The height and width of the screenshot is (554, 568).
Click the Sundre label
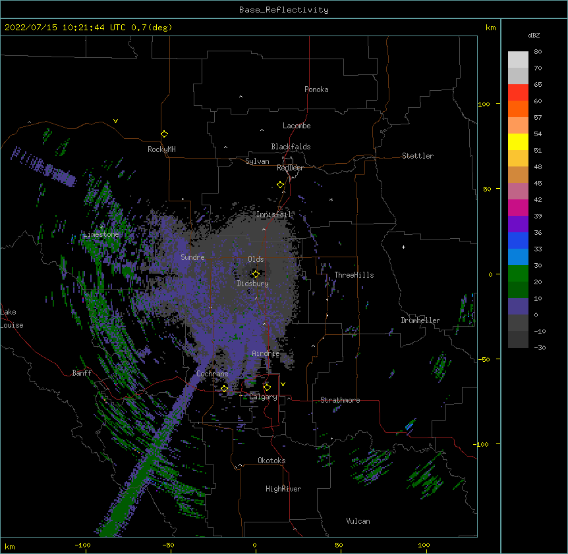192,257
